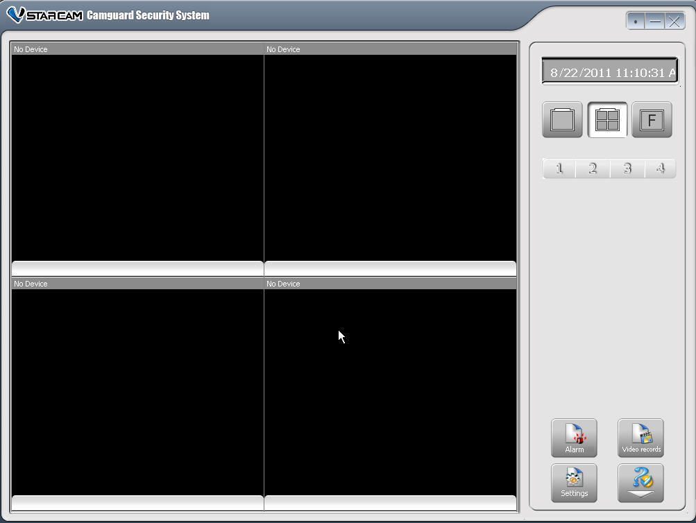696x523 pixels.
Task: Open the Video records browser
Action: pos(639,437)
